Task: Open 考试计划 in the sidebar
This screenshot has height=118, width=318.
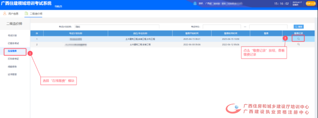Action: (12, 35)
